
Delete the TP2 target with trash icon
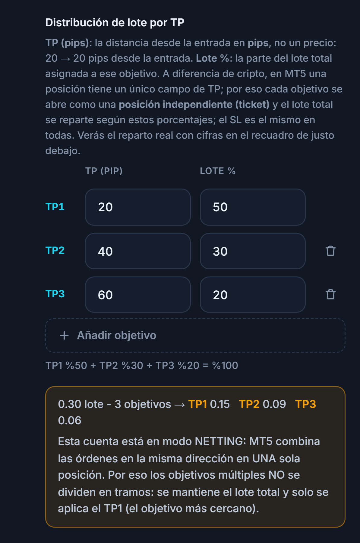330,251
